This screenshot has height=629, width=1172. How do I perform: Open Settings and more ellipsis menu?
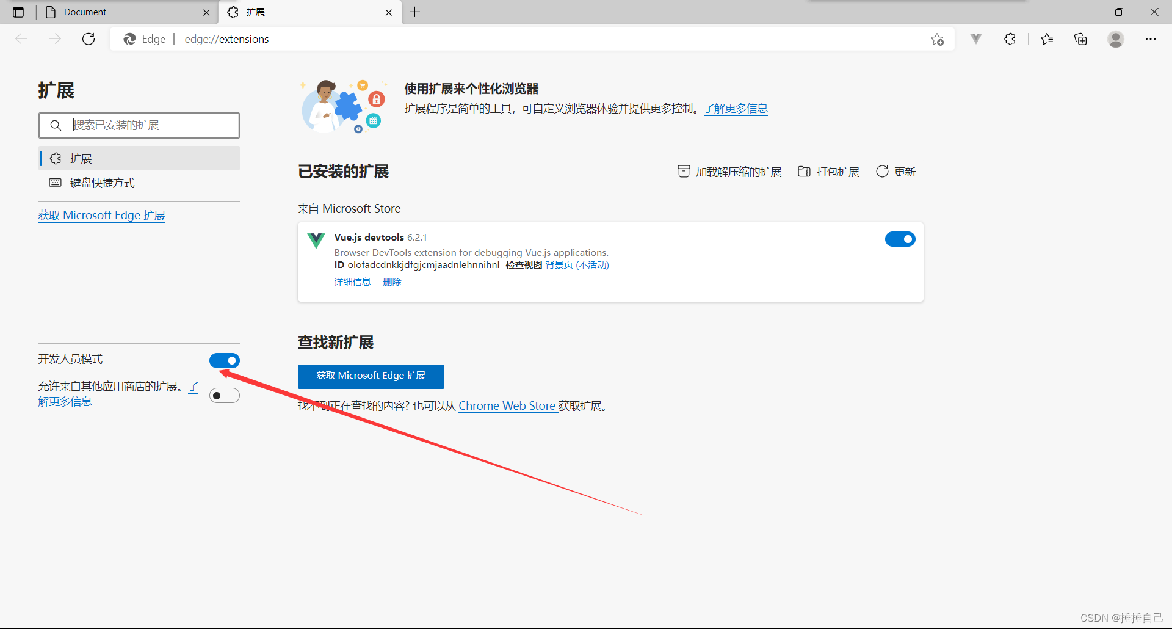point(1151,39)
